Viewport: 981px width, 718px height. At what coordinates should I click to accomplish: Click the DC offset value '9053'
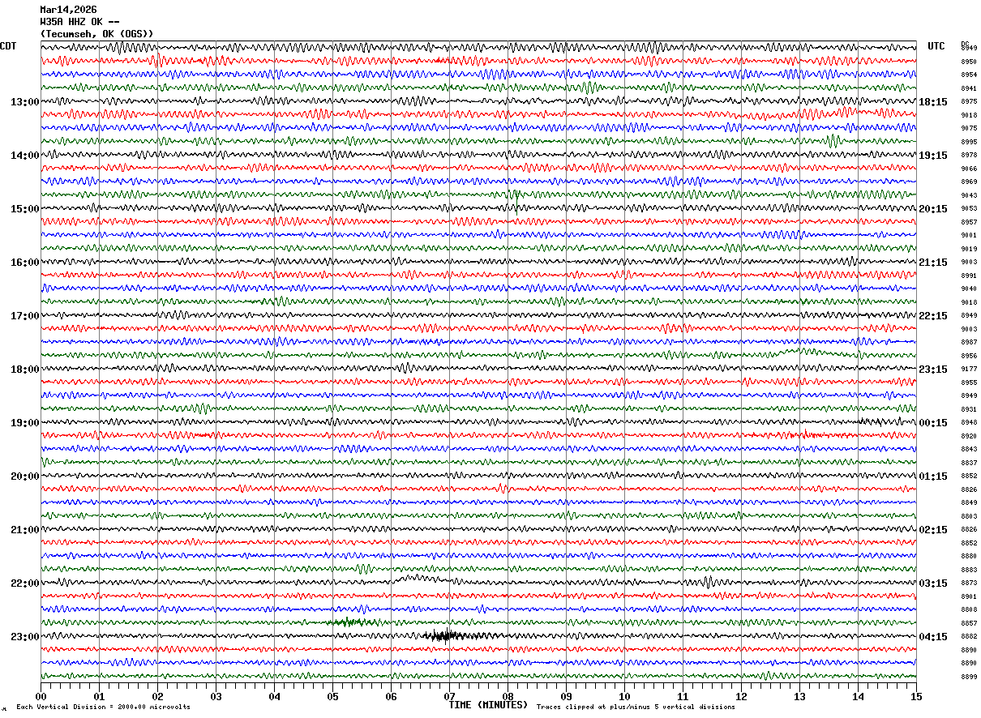point(969,209)
